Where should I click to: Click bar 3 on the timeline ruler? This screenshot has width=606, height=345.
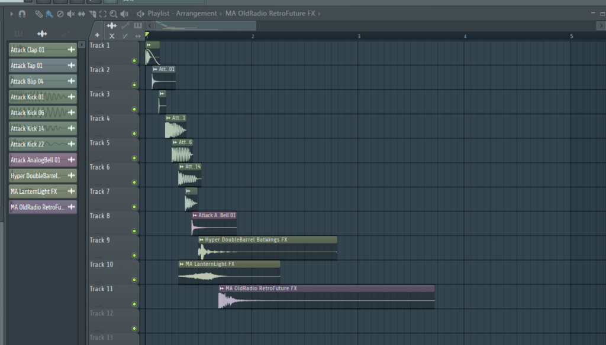(359, 36)
